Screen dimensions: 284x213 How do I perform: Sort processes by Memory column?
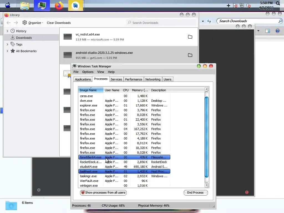tap(140, 90)
